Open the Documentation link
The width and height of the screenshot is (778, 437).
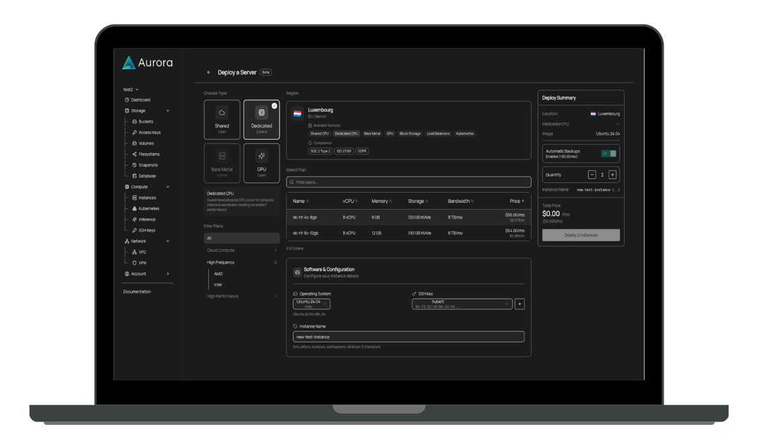(x=137, y=292)
